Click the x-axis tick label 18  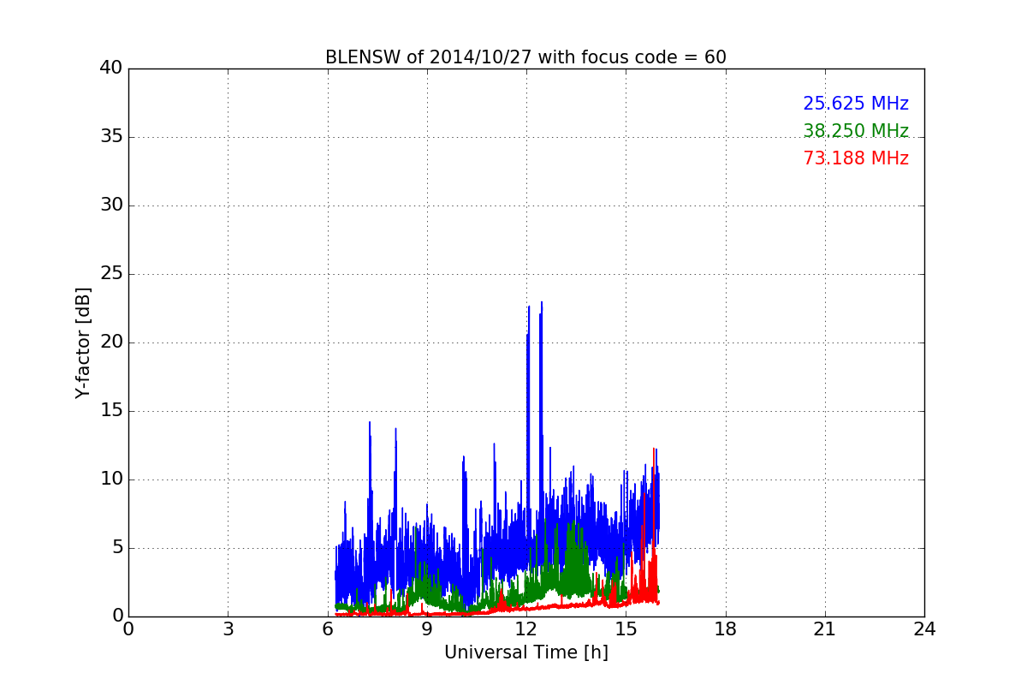click(x=726, y=629)
